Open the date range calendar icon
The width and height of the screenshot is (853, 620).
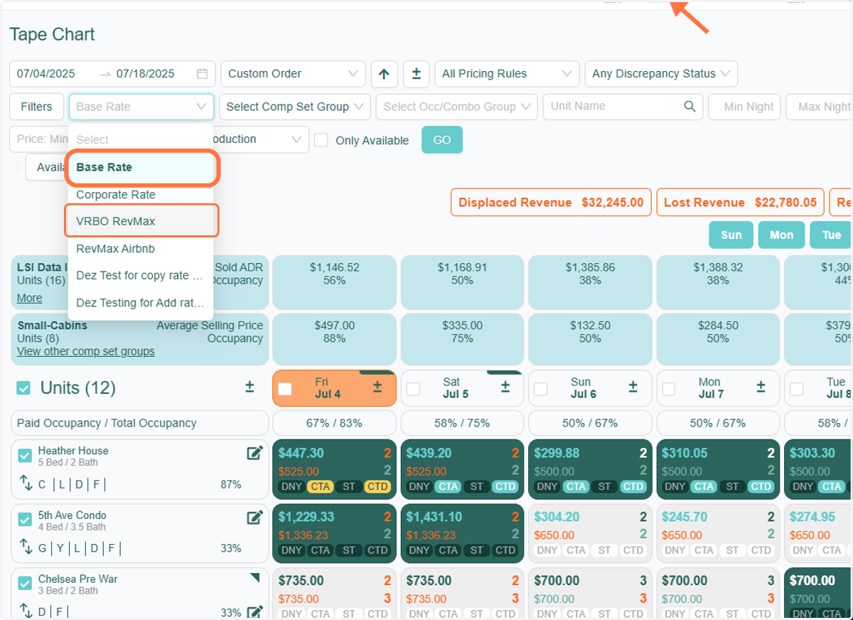pyautogui.click(x=202, y=74)
